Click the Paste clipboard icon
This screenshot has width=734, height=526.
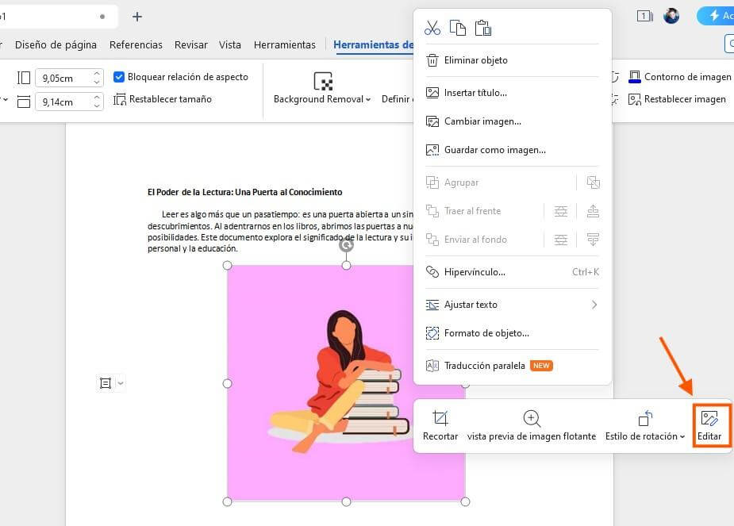[483, 26]
